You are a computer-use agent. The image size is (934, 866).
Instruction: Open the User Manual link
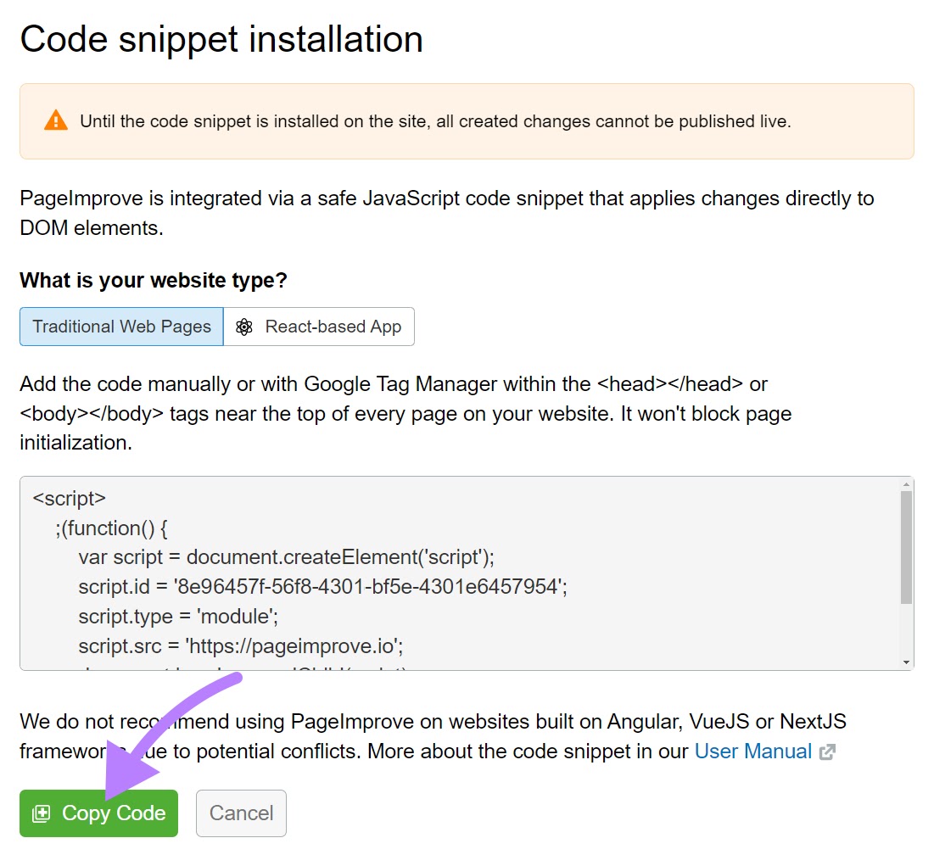(x=752, y=751)
